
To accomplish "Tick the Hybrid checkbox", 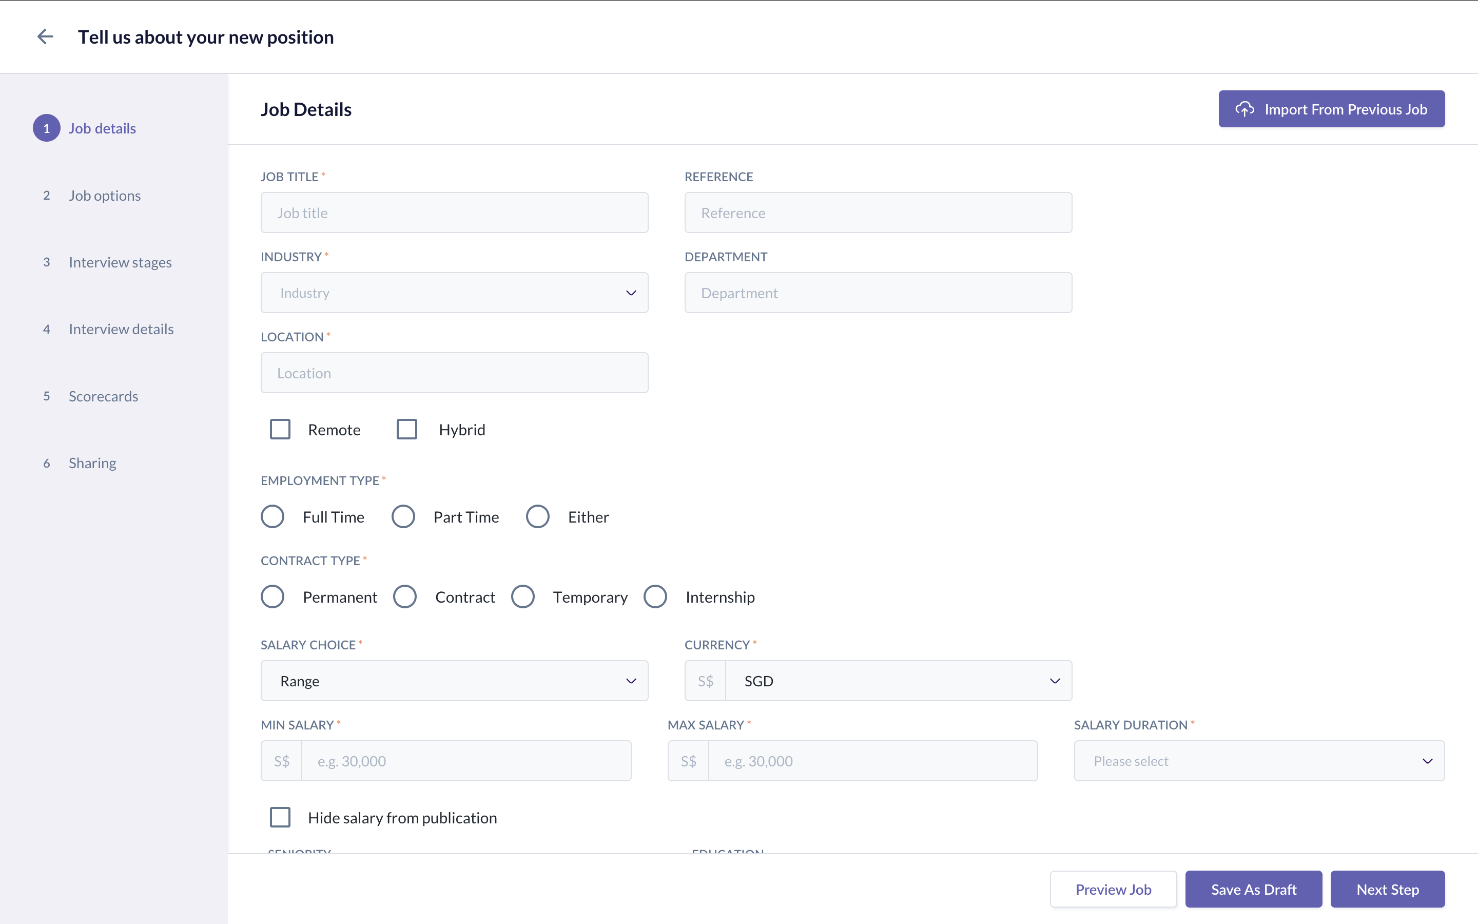I will (407, 430).
